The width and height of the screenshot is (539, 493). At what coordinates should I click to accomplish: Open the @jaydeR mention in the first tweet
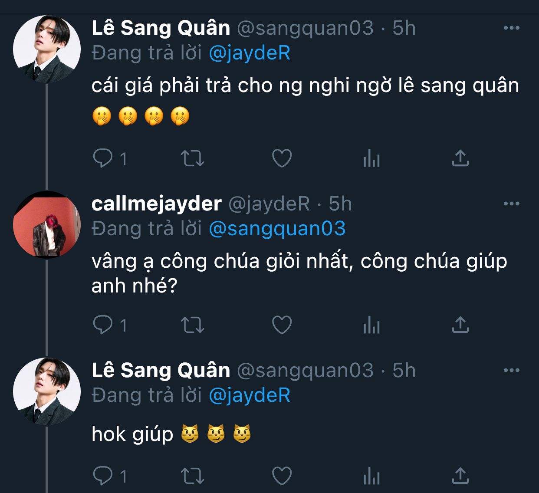[250, 53]
